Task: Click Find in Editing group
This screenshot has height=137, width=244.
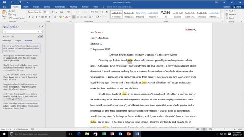Action: 230,11
